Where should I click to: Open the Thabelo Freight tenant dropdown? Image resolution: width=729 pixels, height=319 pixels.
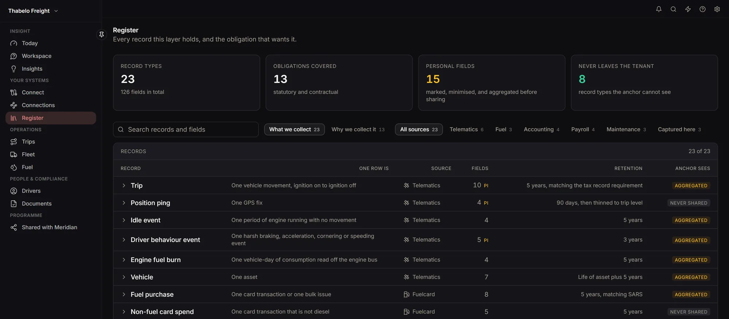click(33, 11)
